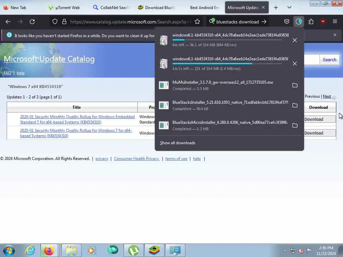Click the site padlock security icon
343x257 pixels.
[64, 22]
